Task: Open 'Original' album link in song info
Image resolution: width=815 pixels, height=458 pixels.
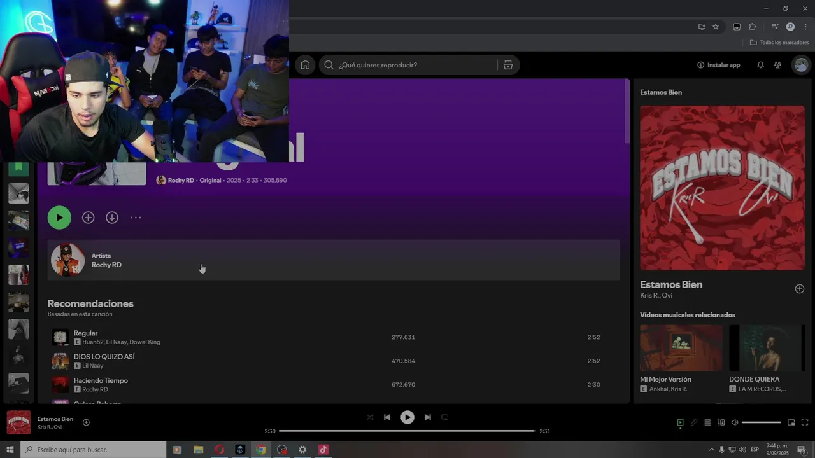Action: (x=210, y=181)
